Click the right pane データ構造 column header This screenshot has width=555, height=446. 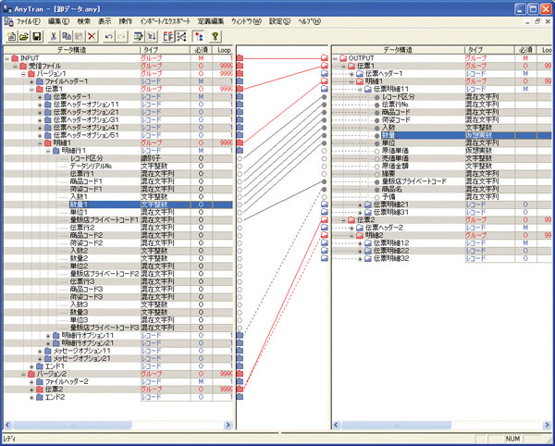point(399,50)
